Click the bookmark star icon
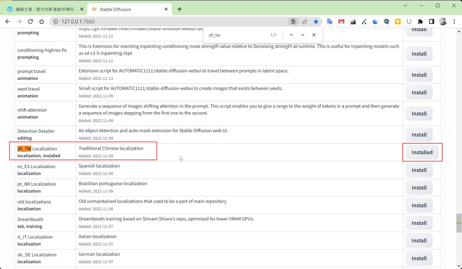462x269 pixels. 316,21
